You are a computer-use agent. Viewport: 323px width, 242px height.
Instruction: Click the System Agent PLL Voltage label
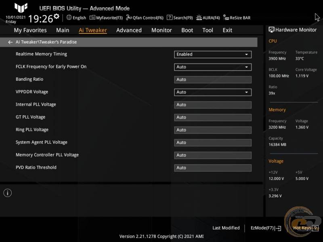tap(42, 142)
